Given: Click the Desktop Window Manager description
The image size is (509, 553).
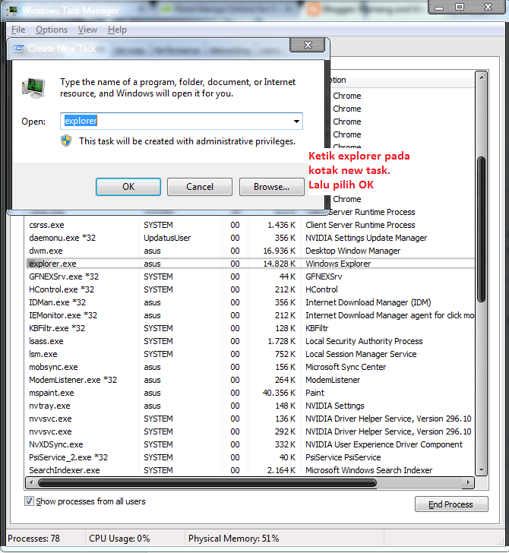Looking at the screenshot, I should click(353, 251).
